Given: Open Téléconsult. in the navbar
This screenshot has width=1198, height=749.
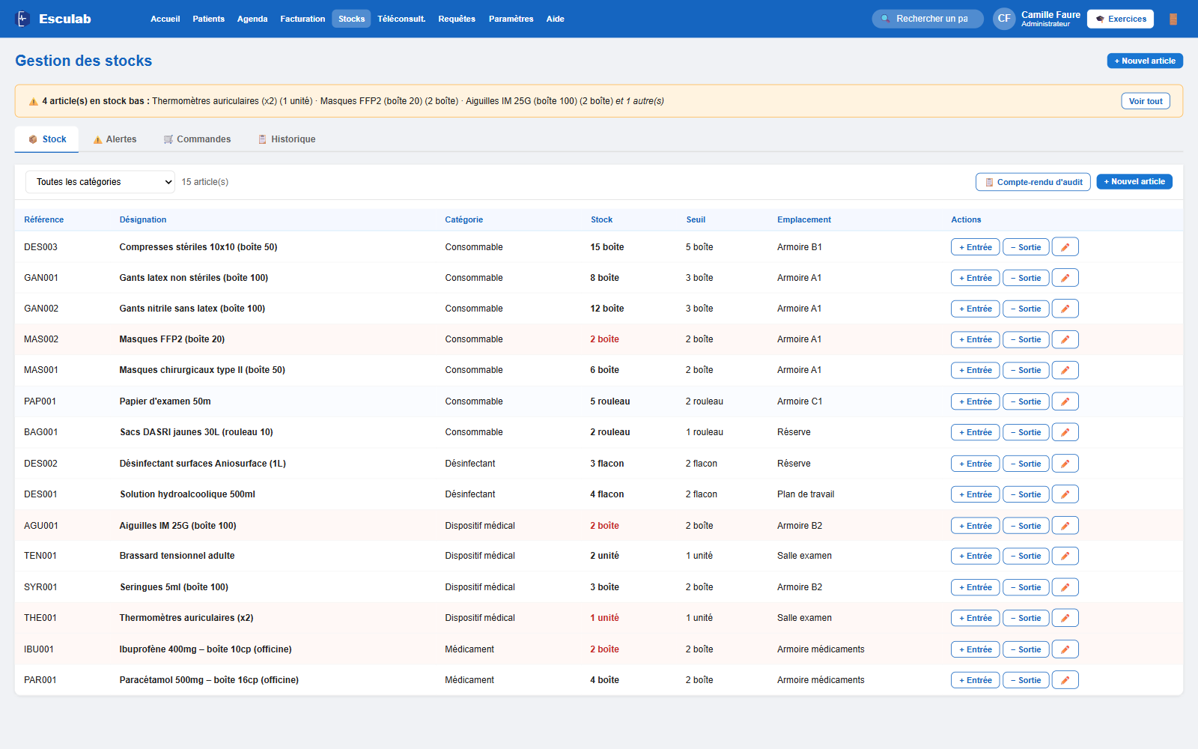Looking at the screenshot, I should 401,19.
